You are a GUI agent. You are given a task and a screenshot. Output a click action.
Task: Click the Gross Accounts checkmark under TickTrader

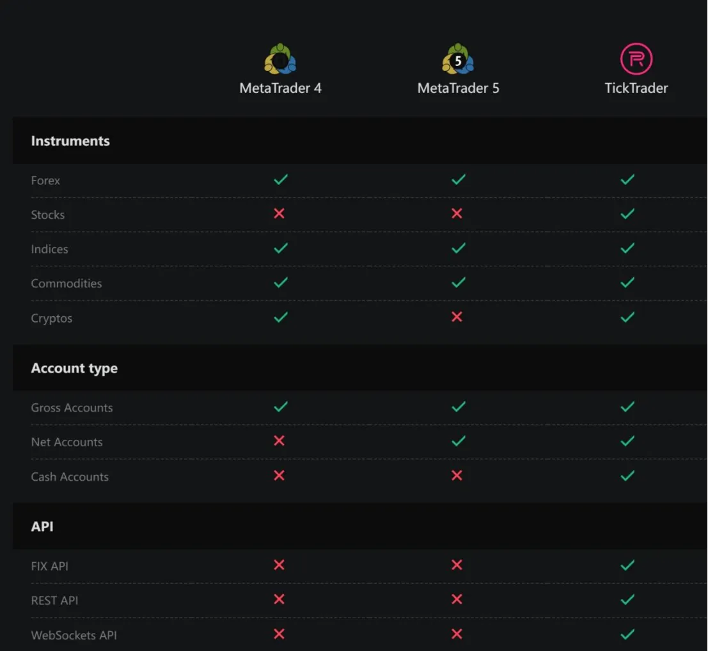click(627, 406)
